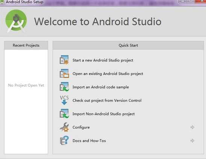Select Import Non-Android Studio project
Screen dimensions: 206x159
pos(103,114)
